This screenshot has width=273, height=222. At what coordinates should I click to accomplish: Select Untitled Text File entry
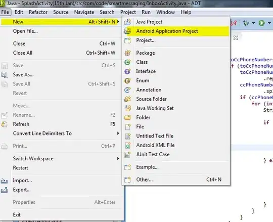click(176, 136)
